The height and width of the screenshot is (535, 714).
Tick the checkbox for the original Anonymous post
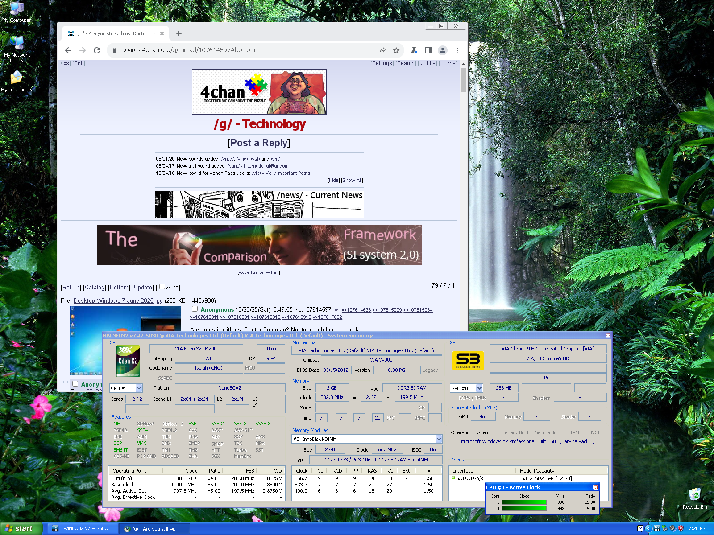(x=195, y=309)
